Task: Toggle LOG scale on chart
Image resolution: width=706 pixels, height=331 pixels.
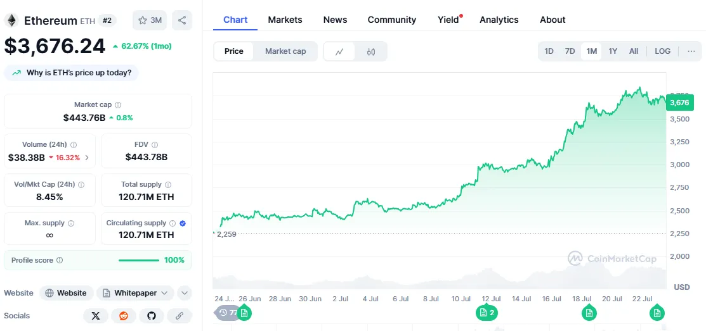Action: (662, 51)
